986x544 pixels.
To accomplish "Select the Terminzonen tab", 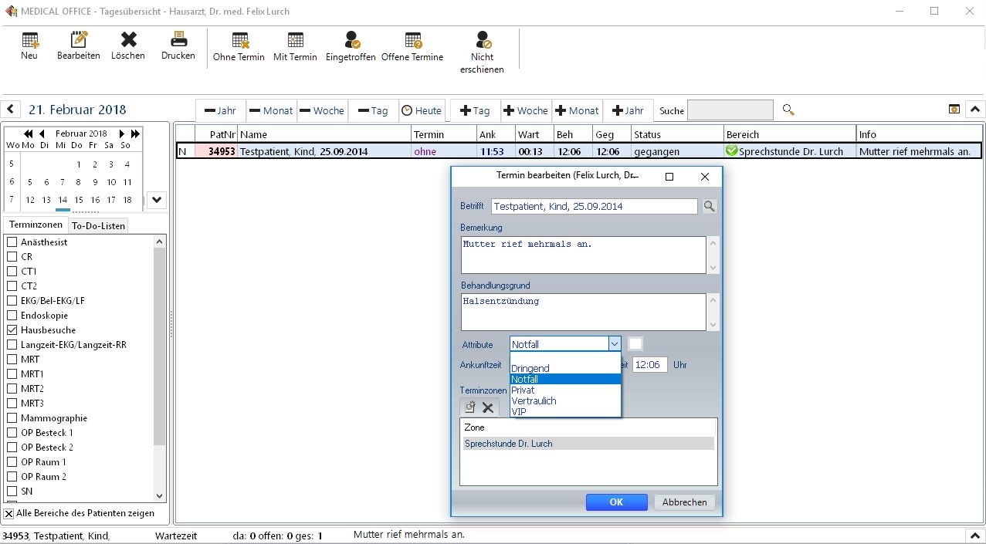I will pos(36,225).
